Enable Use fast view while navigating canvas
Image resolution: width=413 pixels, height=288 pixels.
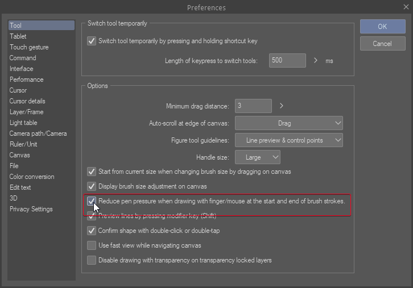pyautogui.click(x=91, y=245)
